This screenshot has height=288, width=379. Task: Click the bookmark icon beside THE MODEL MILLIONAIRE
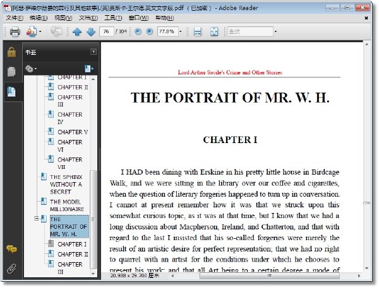[44, 201]
